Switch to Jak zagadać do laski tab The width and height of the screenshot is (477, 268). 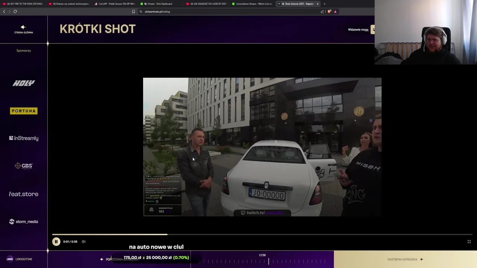206,4
